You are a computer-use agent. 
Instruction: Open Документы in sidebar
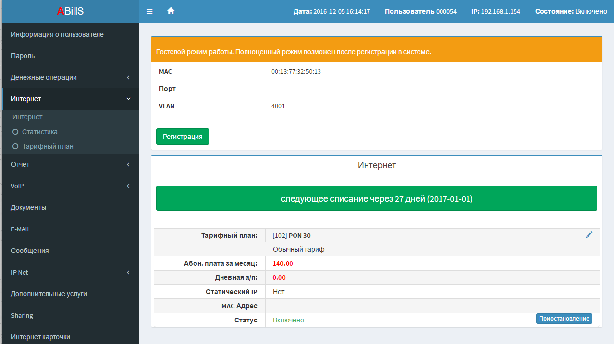coord(28,207)
